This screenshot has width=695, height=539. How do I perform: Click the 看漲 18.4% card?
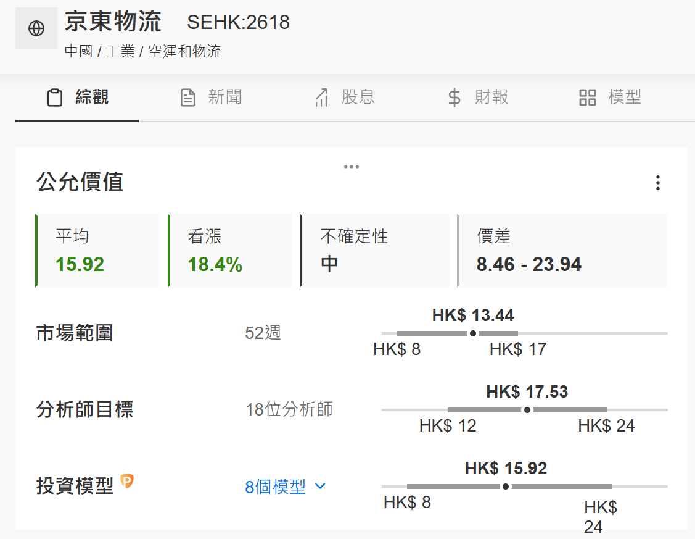pos(230,251)
